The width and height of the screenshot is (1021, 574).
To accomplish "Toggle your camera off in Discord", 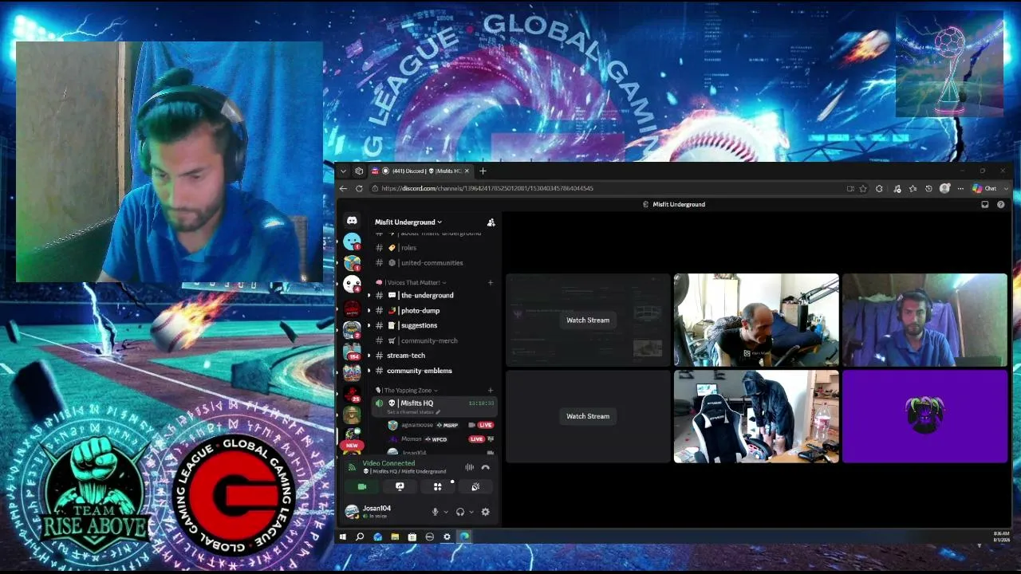I will point(362,486).
